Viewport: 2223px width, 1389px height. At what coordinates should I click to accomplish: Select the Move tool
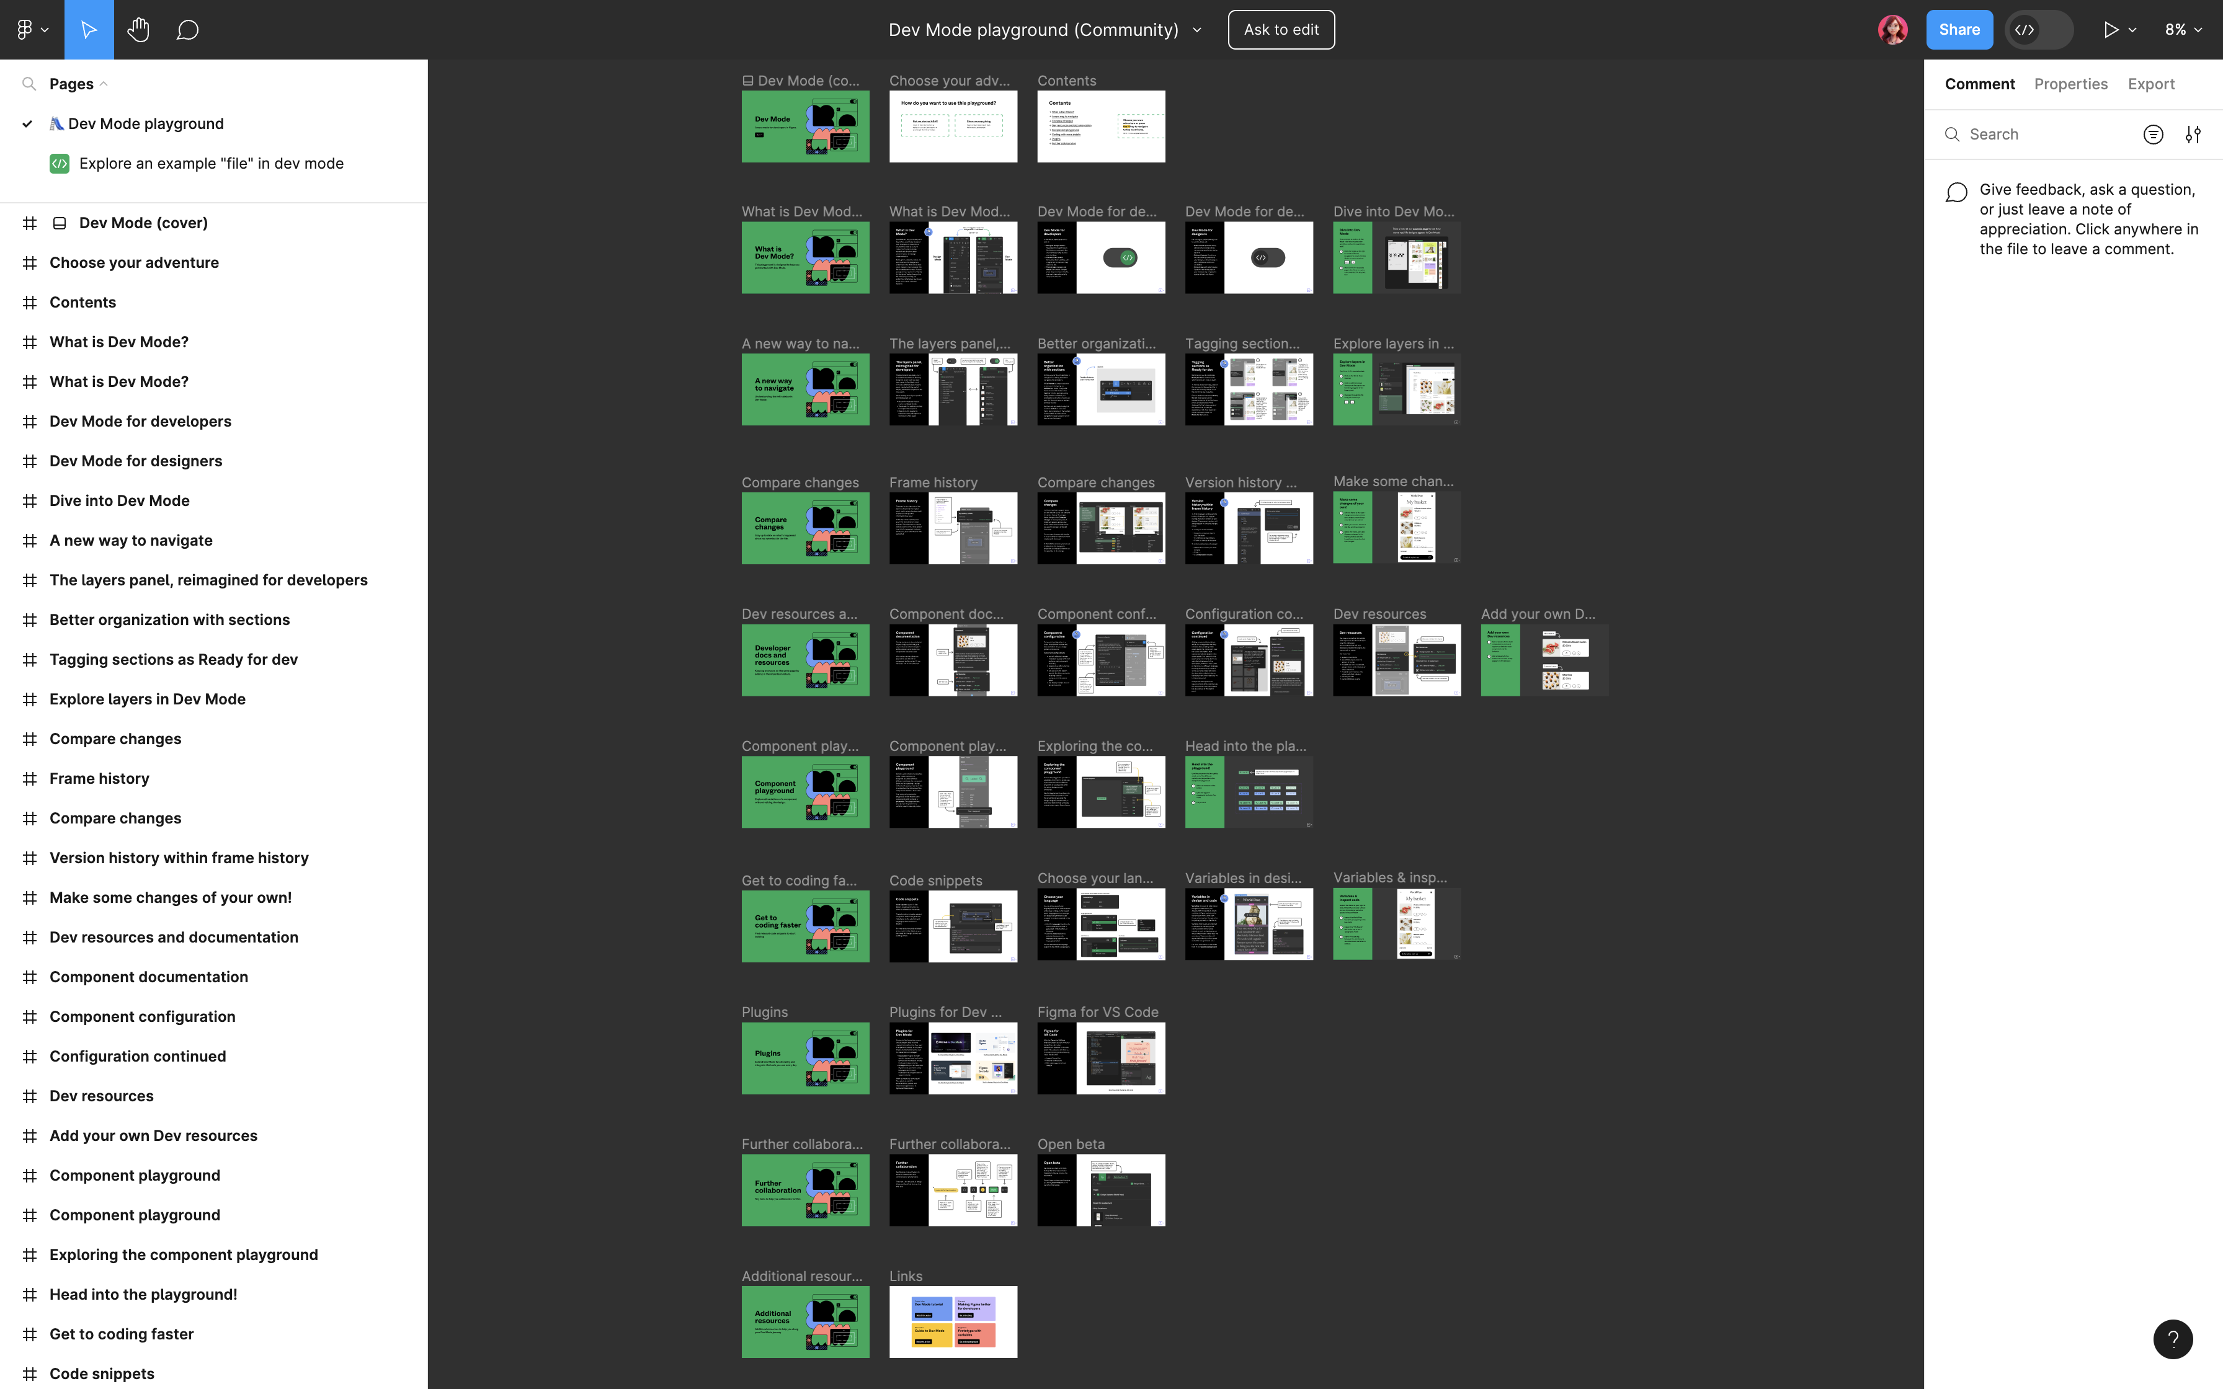point(89,29)
